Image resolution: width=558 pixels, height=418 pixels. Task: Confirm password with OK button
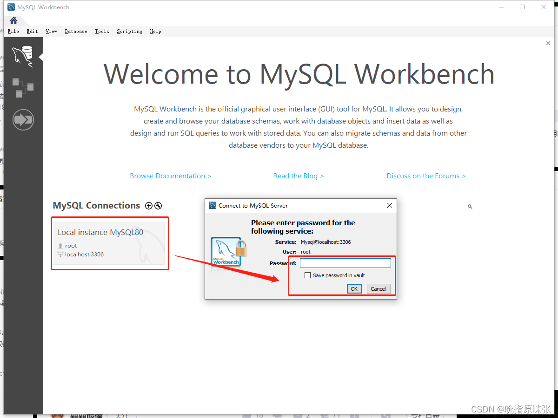(354, 289)
